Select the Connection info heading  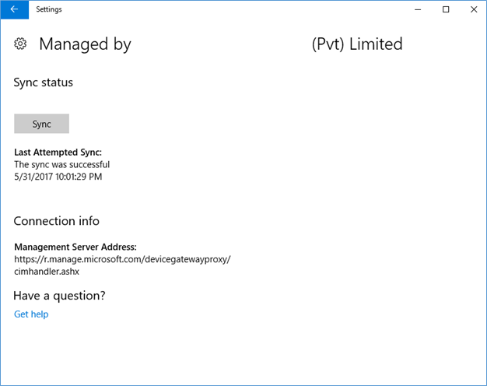point(57,221)
